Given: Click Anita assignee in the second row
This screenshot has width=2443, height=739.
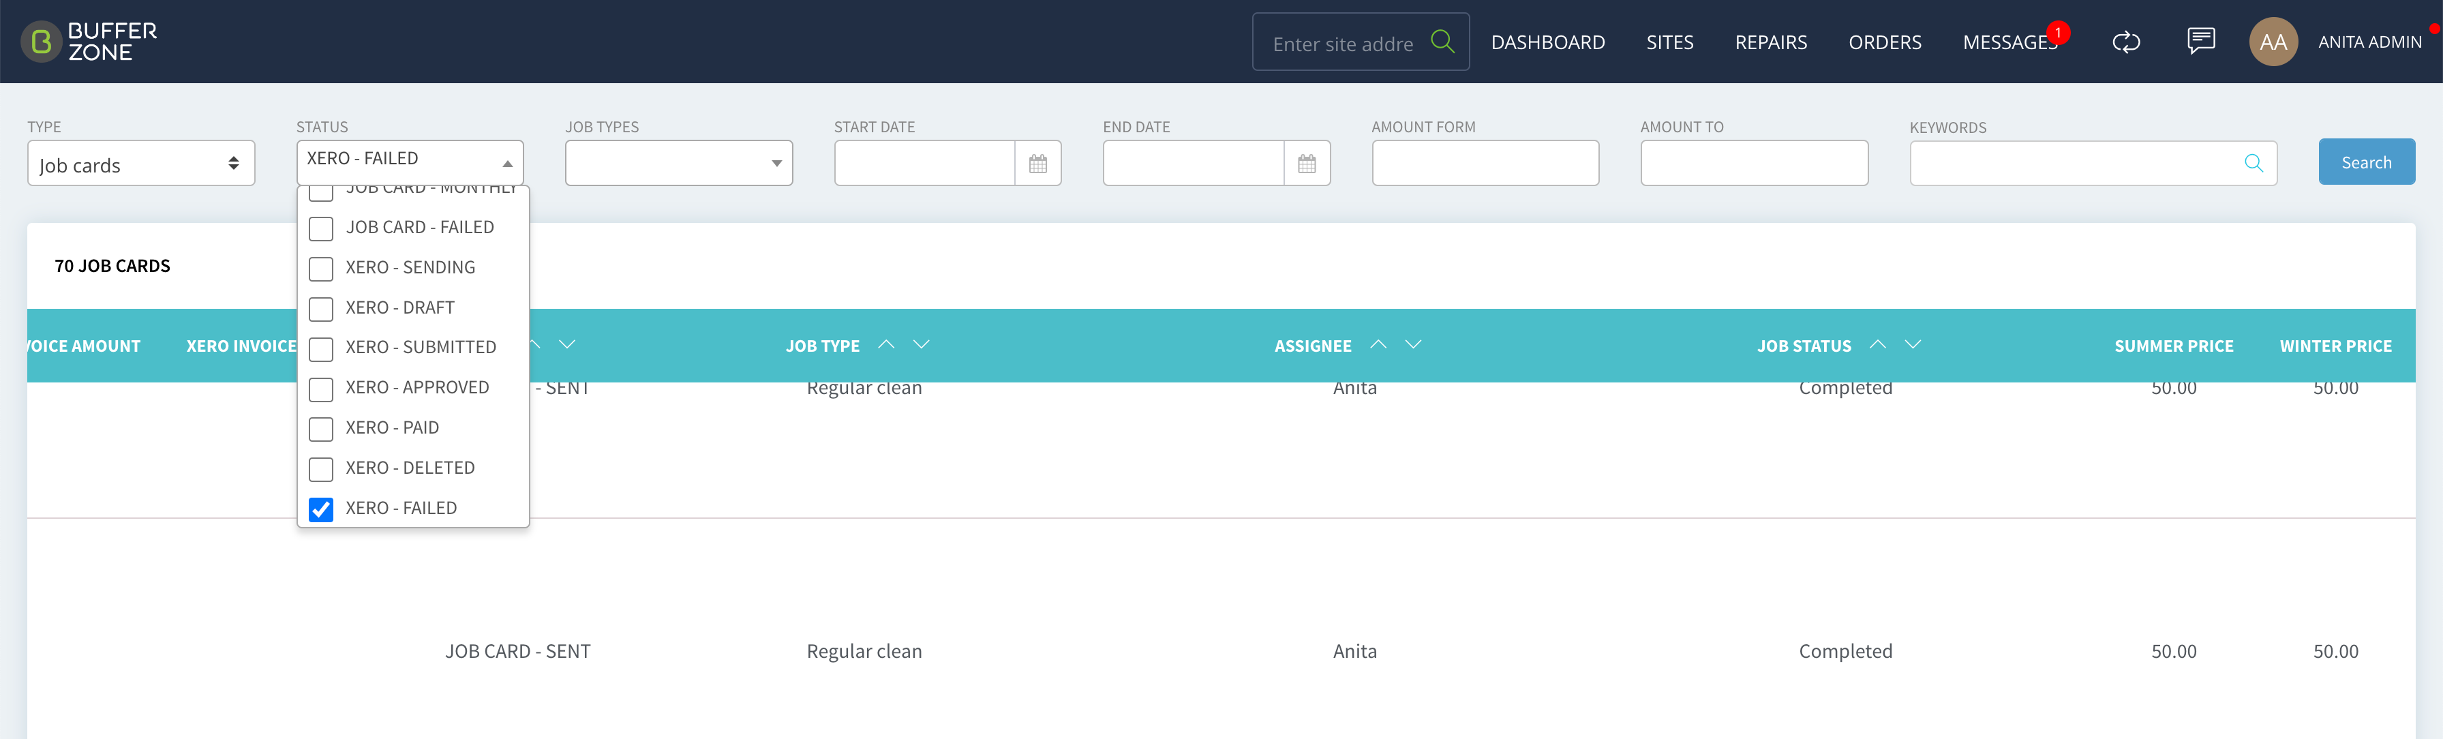Looking at the screenshot, I should 1354,652.
